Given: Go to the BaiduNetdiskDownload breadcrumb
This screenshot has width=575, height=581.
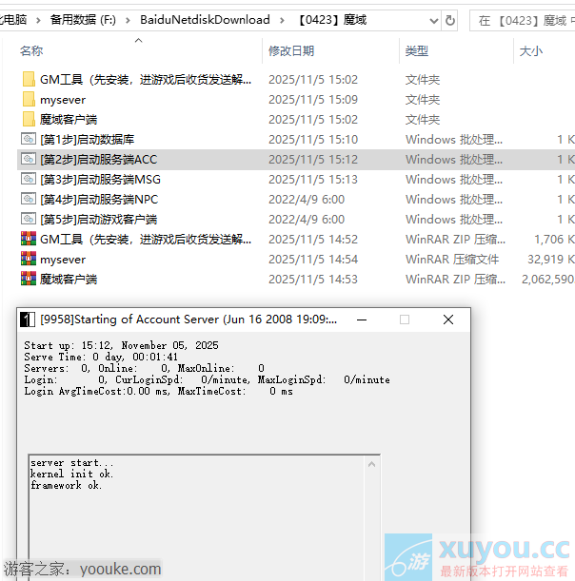Looking at the screenshot, I should [x=205, y=20].
